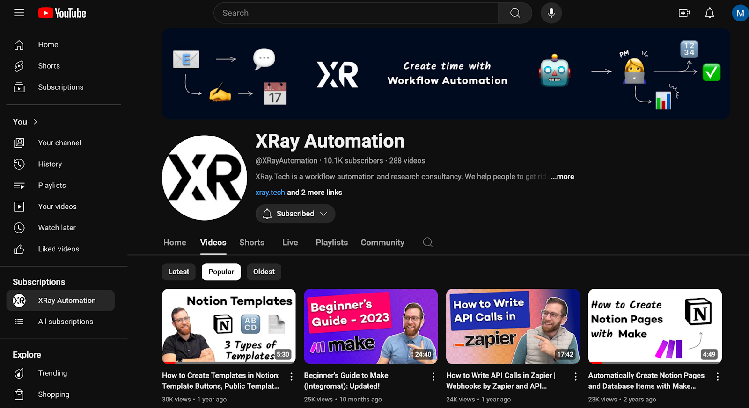This screenshot has width=749, height=408.
Task: Focus the Search input field
Action: pos(356,13)
